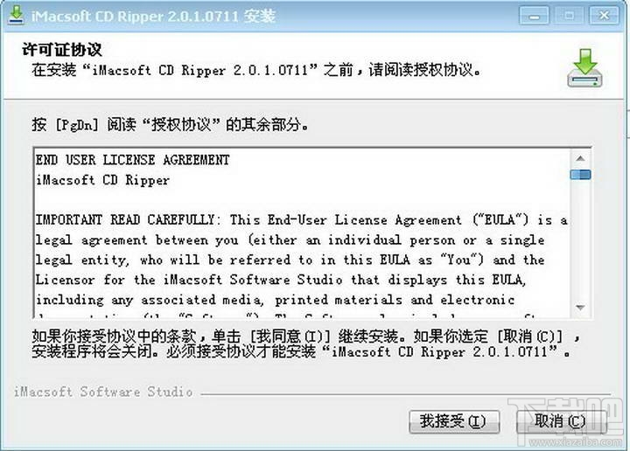Click the installer icon in title bar
Image resolution: width=630 pixels, height=451 pixels.
(17, 15)
